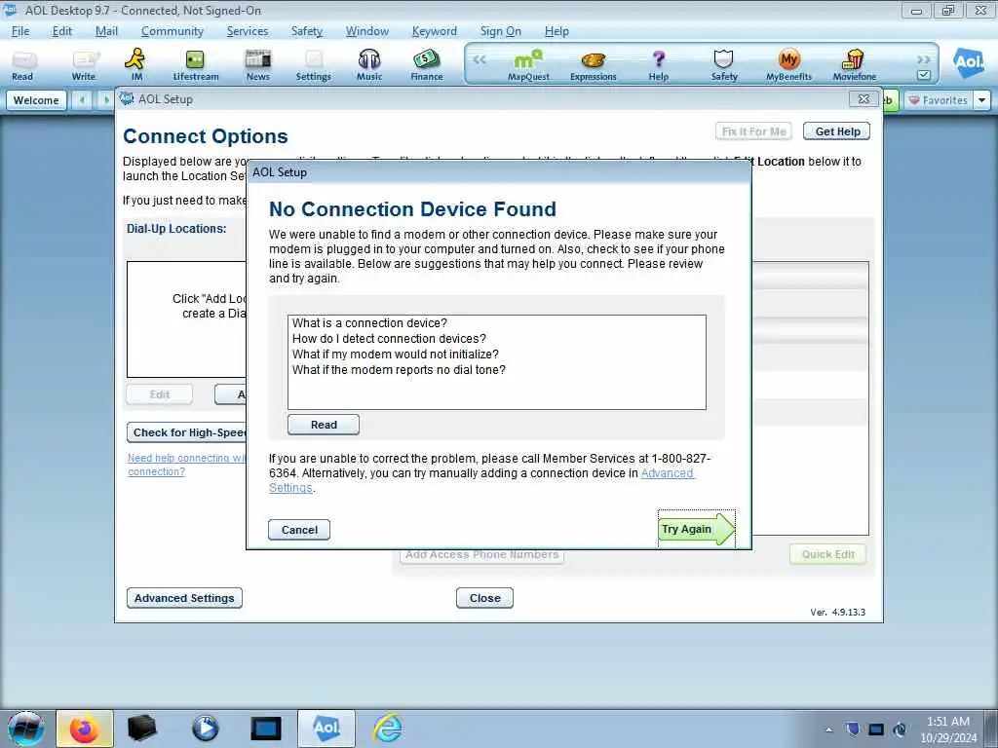998x748 pixels.
Task: Click the AOL taskbar icon
Action: pos(326,729)
